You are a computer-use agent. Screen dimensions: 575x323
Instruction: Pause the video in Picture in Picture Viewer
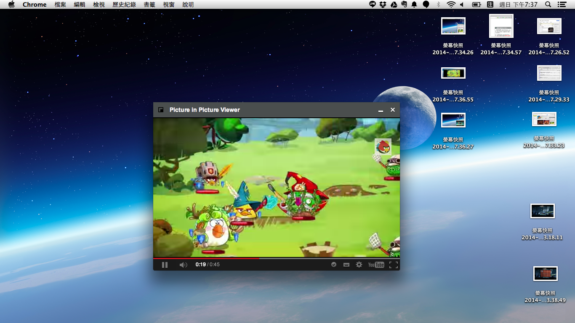coord(165,265)
